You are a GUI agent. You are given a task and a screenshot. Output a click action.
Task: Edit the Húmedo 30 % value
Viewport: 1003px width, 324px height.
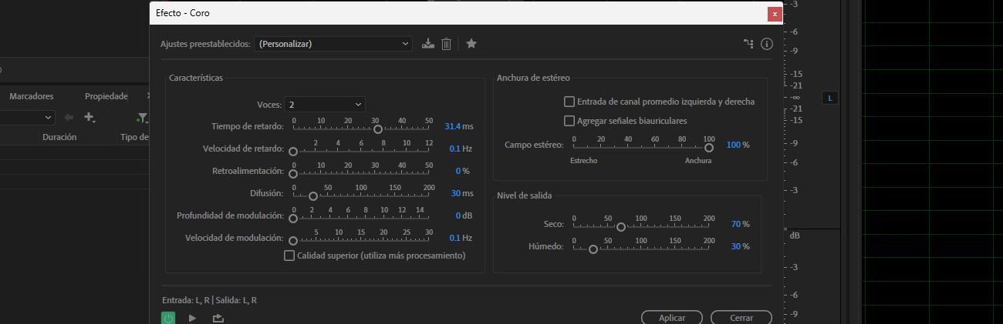pos(736,246)
